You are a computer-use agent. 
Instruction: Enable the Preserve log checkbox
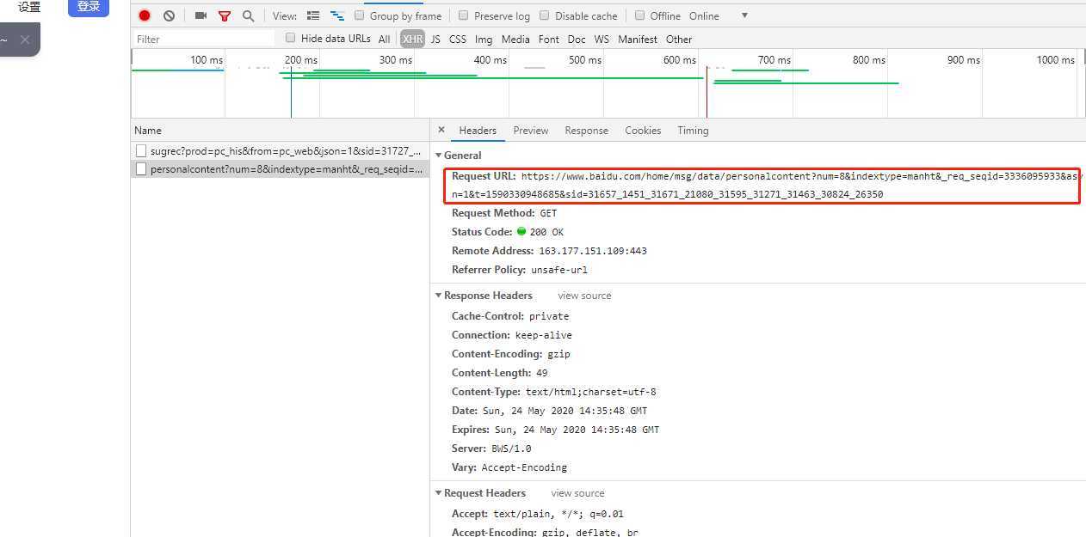(x=464, y=15)
